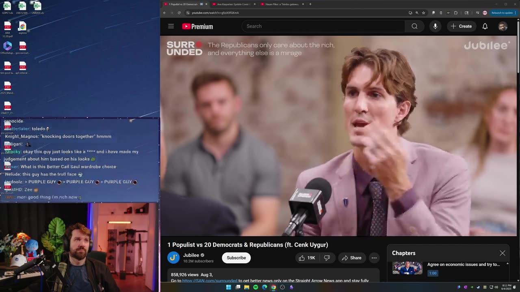This screenshot has height=292, width=520.
Task: Close the Ana Kasparian tab
Action: (x=255, y=4)
